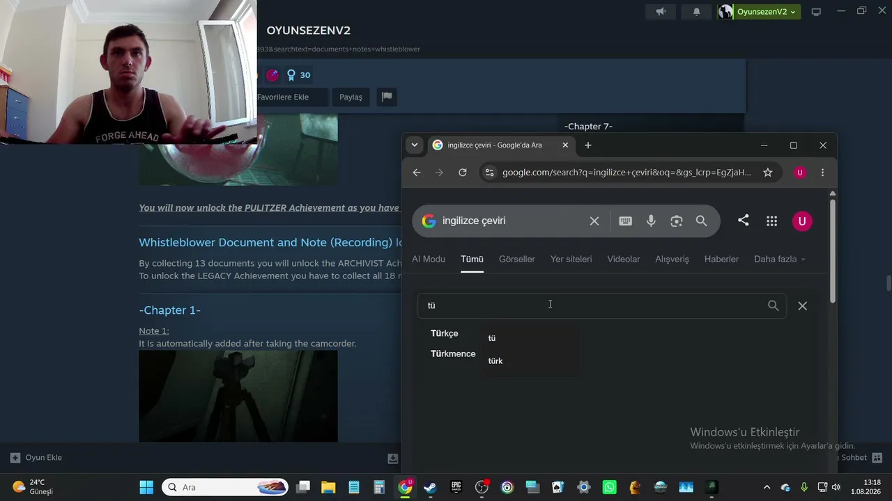This screenshot has height=501, width=892.
Task: Open taskbar volume control
Action: point(836,487)
